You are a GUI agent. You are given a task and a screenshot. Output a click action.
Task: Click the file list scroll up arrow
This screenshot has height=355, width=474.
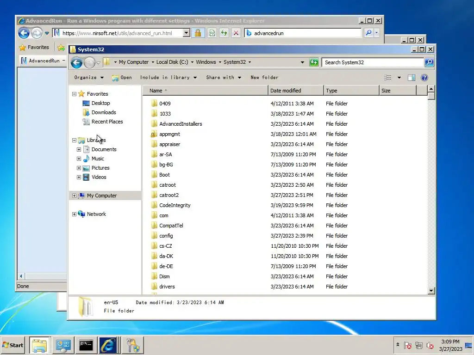pyautogui.click(x=431, y=89)
